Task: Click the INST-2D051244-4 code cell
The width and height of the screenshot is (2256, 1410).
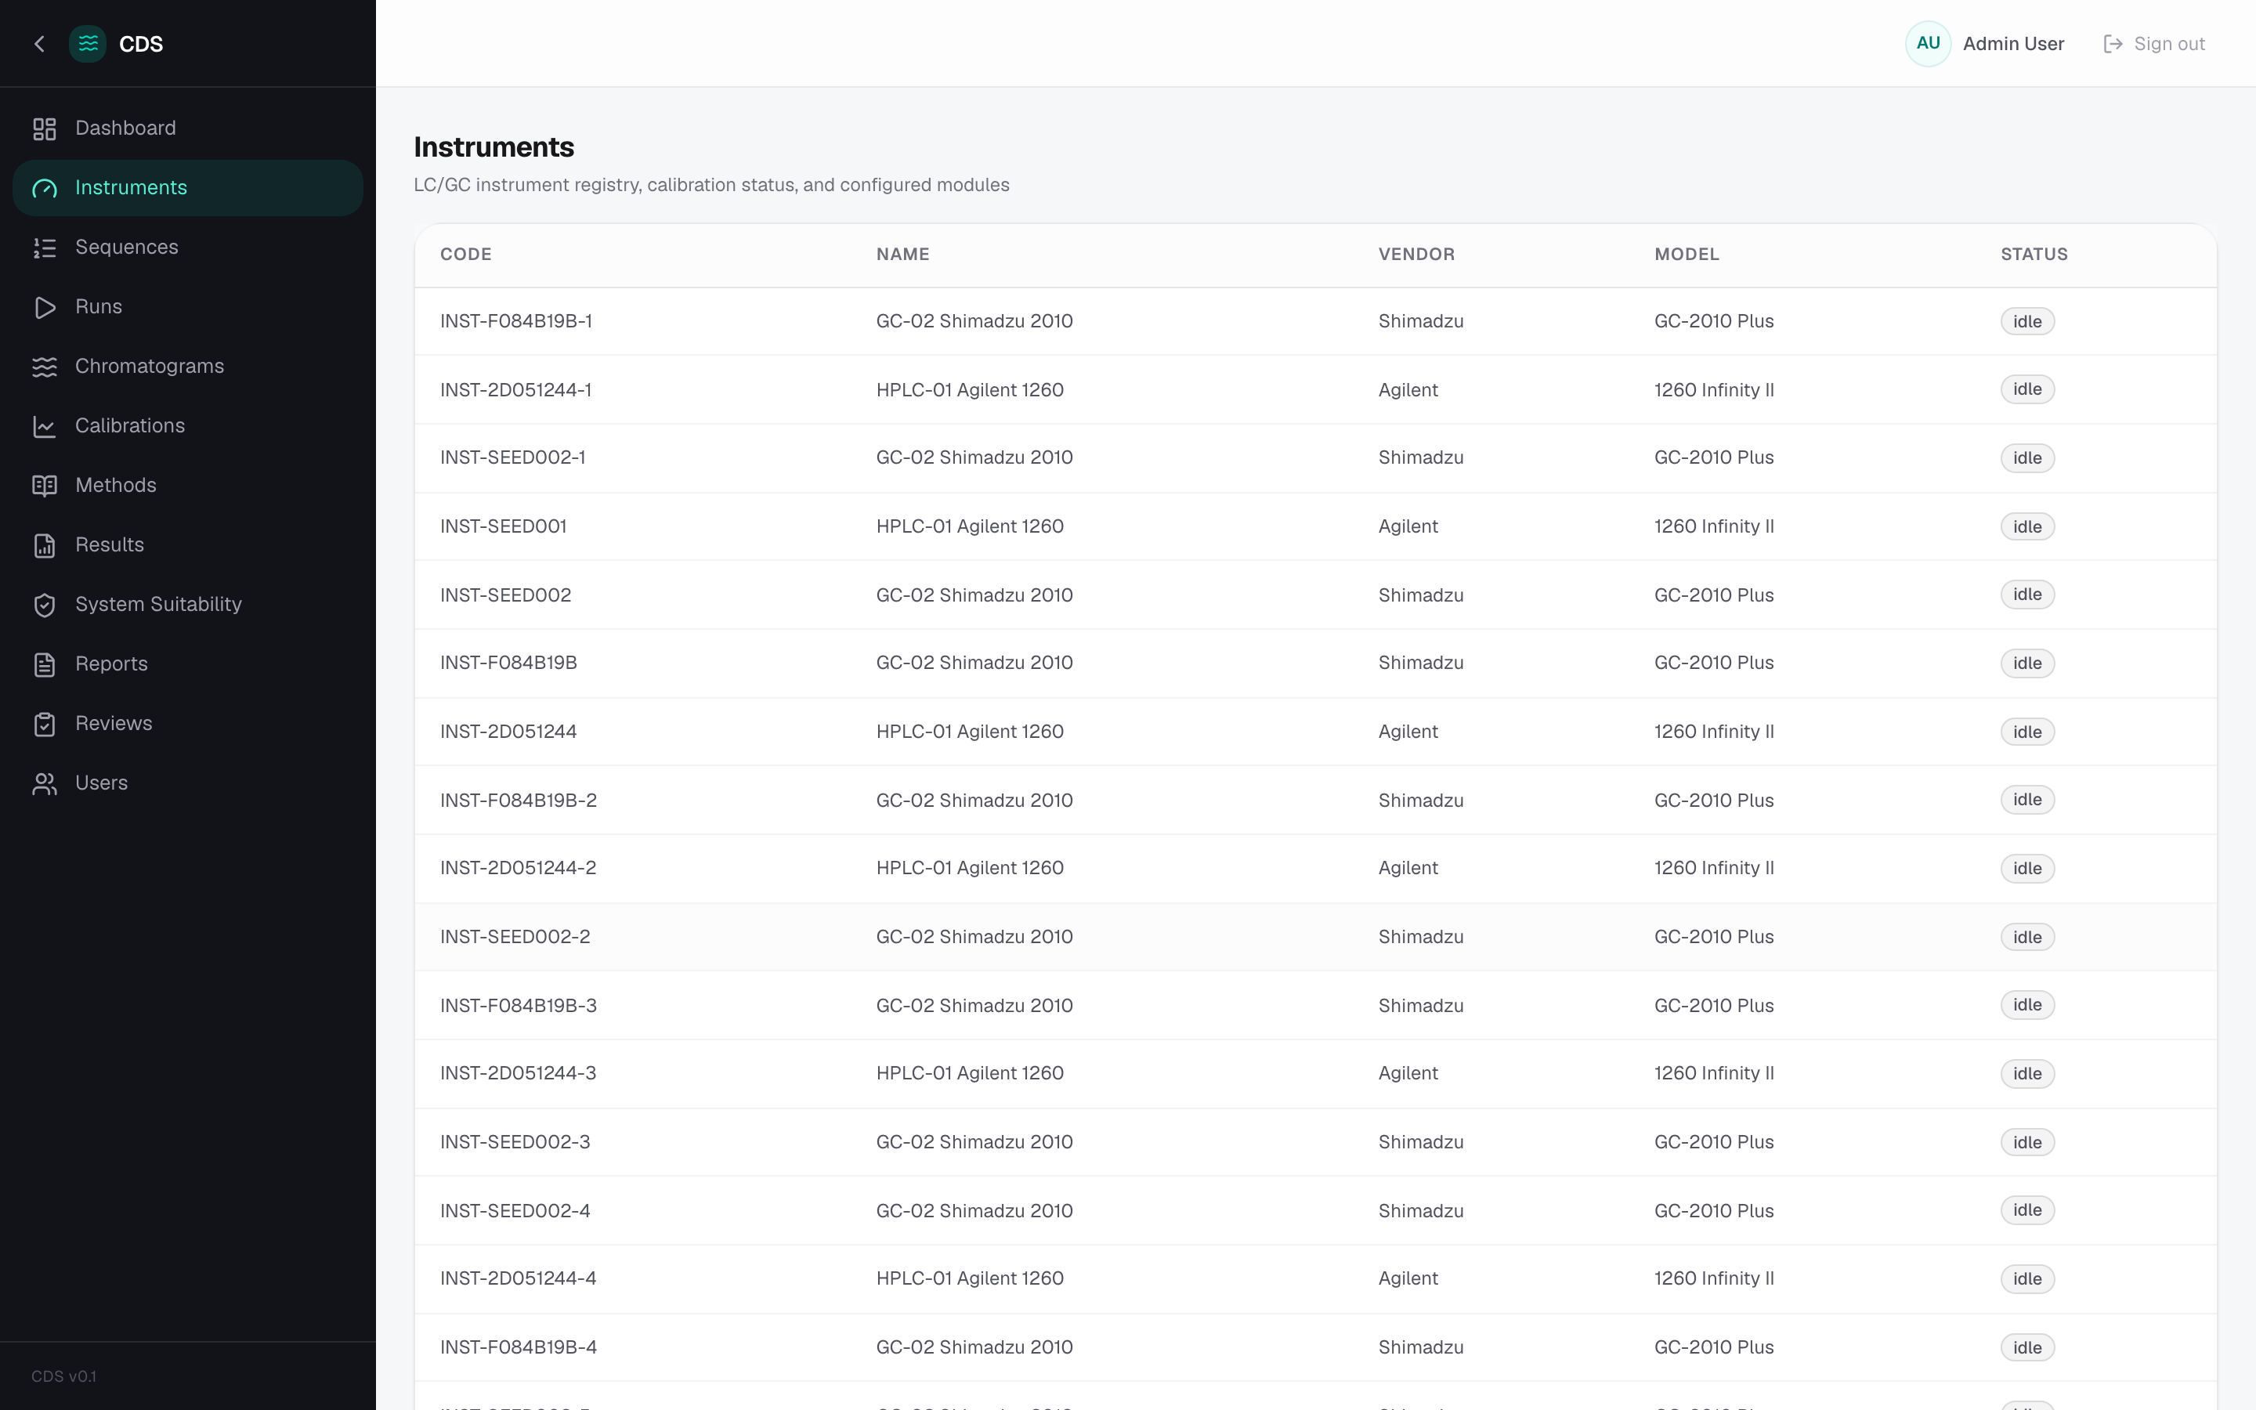Action: click(519, 1278)
